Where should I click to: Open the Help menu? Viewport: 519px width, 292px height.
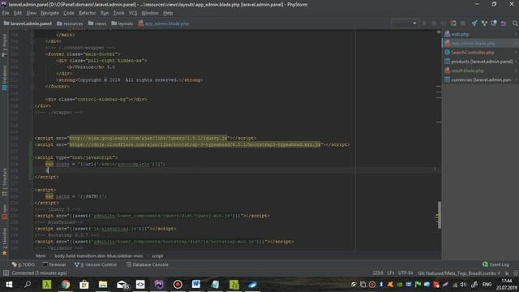coord(168,13)
